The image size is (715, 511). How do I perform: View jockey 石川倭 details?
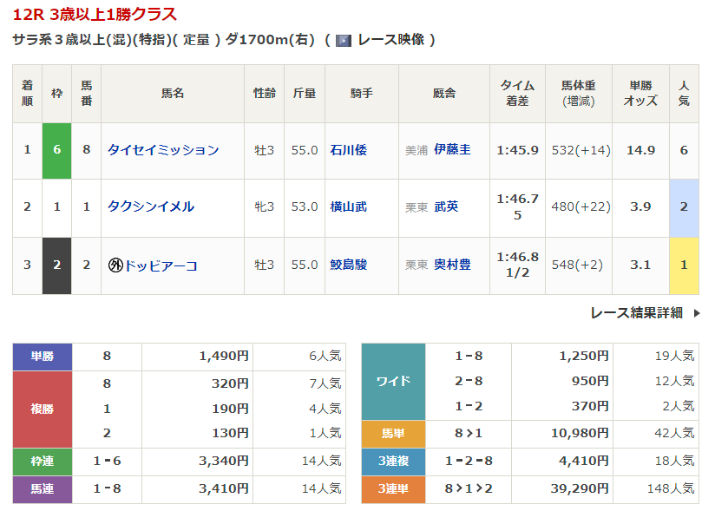coord(348,150)
